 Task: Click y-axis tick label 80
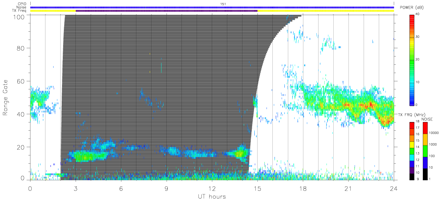point(21,48)
